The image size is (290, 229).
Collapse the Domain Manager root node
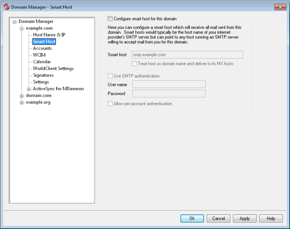click(14, 22)
